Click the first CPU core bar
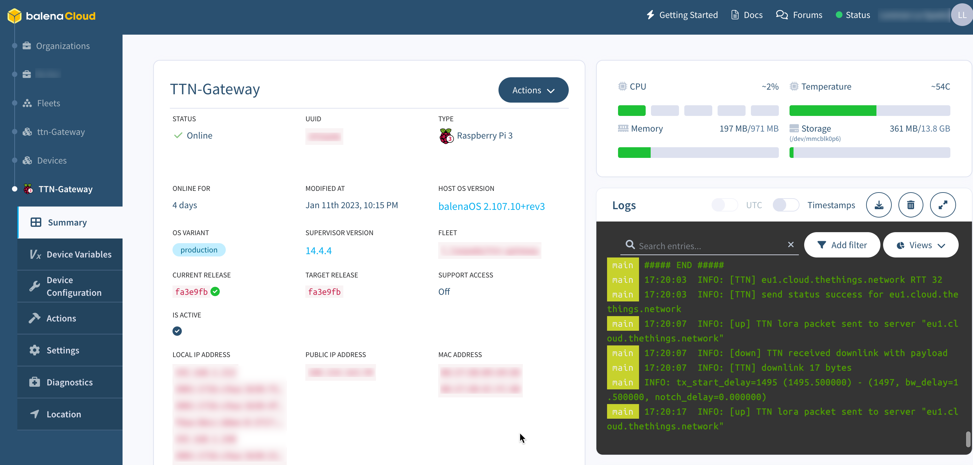The image size is (973, 465). pos(632,111)
